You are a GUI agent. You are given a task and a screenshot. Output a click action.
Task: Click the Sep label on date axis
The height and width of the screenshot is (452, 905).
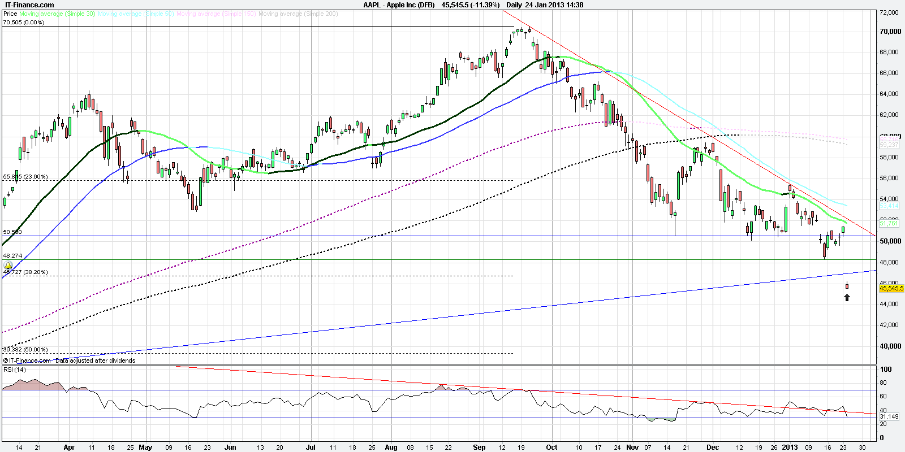[479, 447]
